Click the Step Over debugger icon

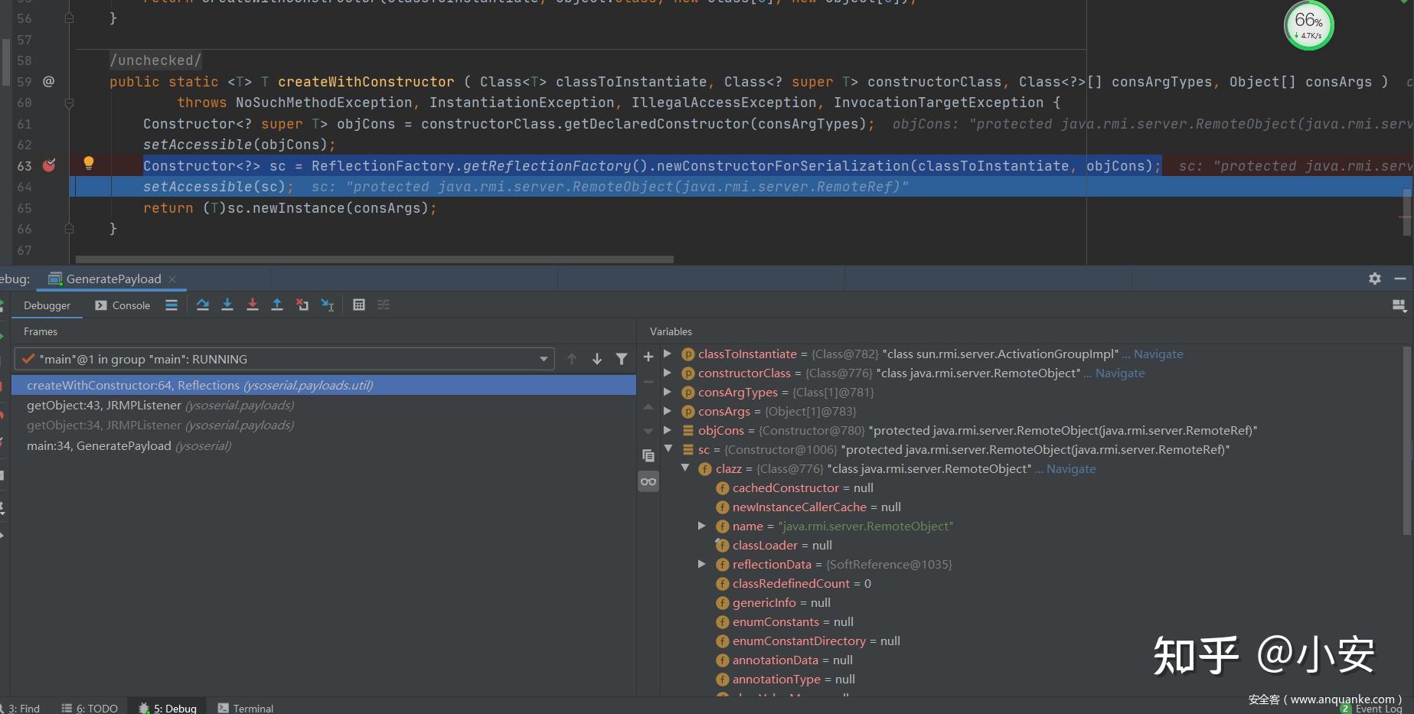tap(202, 305)
